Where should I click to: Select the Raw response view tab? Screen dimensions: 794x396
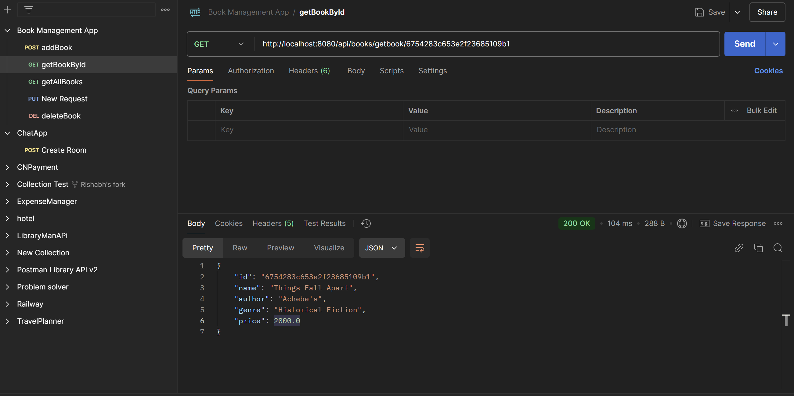click(240, 248)
